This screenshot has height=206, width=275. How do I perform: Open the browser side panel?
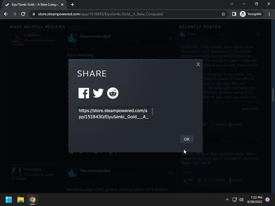tap(234, 14)
